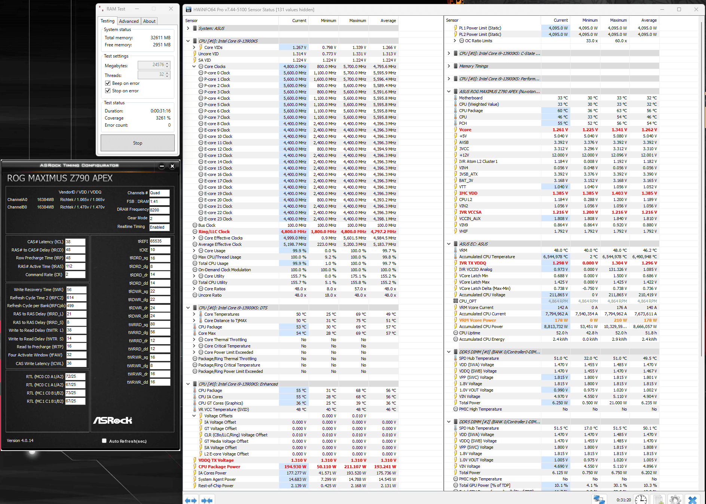Click the Threads down stepper arrow

coord(168,77)
